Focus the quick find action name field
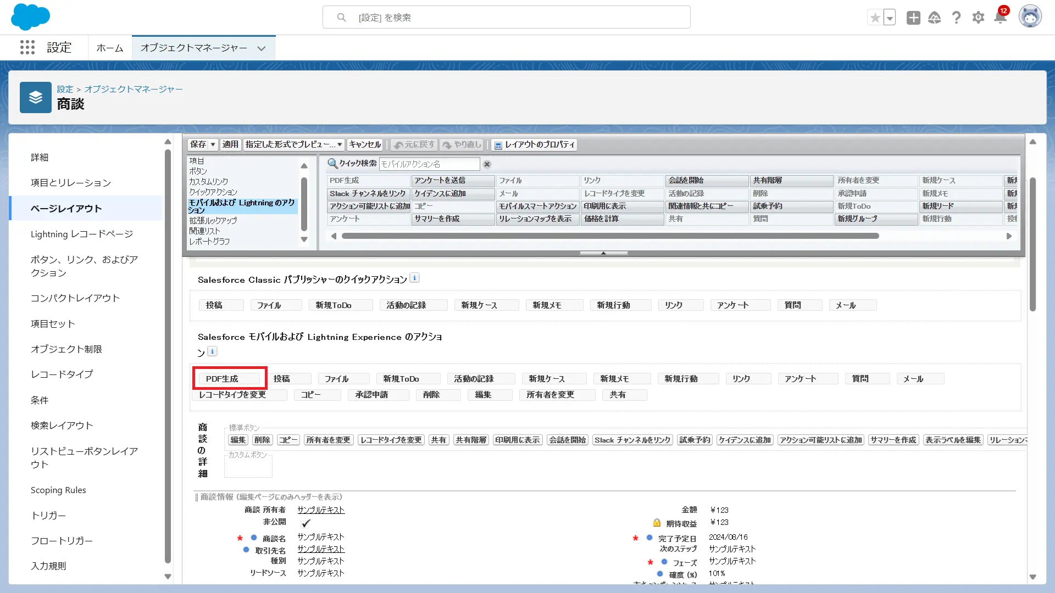1055x593 pixels. [429, 164]
